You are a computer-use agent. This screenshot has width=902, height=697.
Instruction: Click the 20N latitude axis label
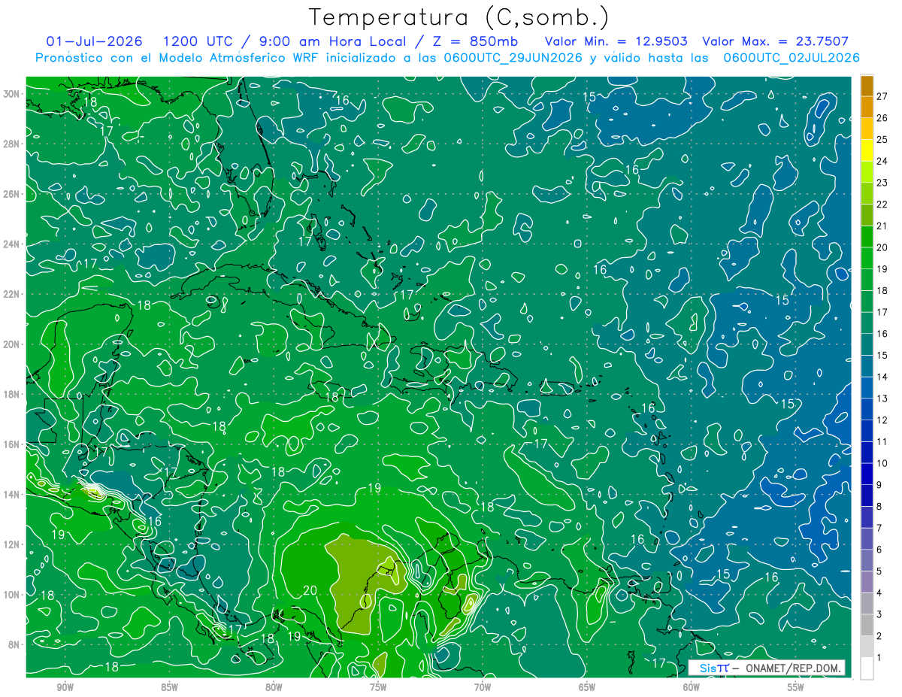[12, 344]
